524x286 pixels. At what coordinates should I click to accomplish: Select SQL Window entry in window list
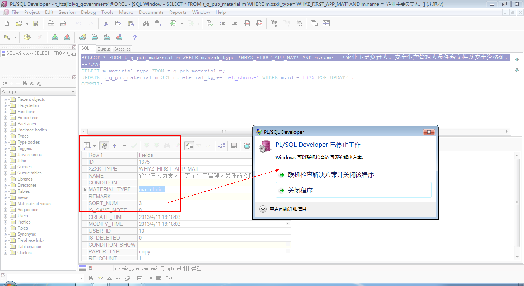[38, 53]
